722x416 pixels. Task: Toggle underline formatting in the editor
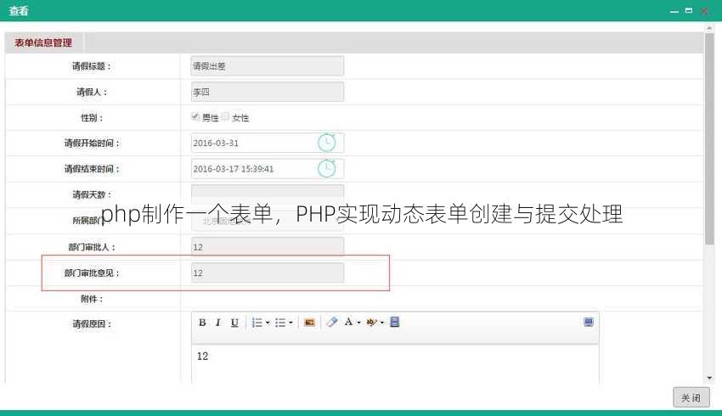[234, 323]
